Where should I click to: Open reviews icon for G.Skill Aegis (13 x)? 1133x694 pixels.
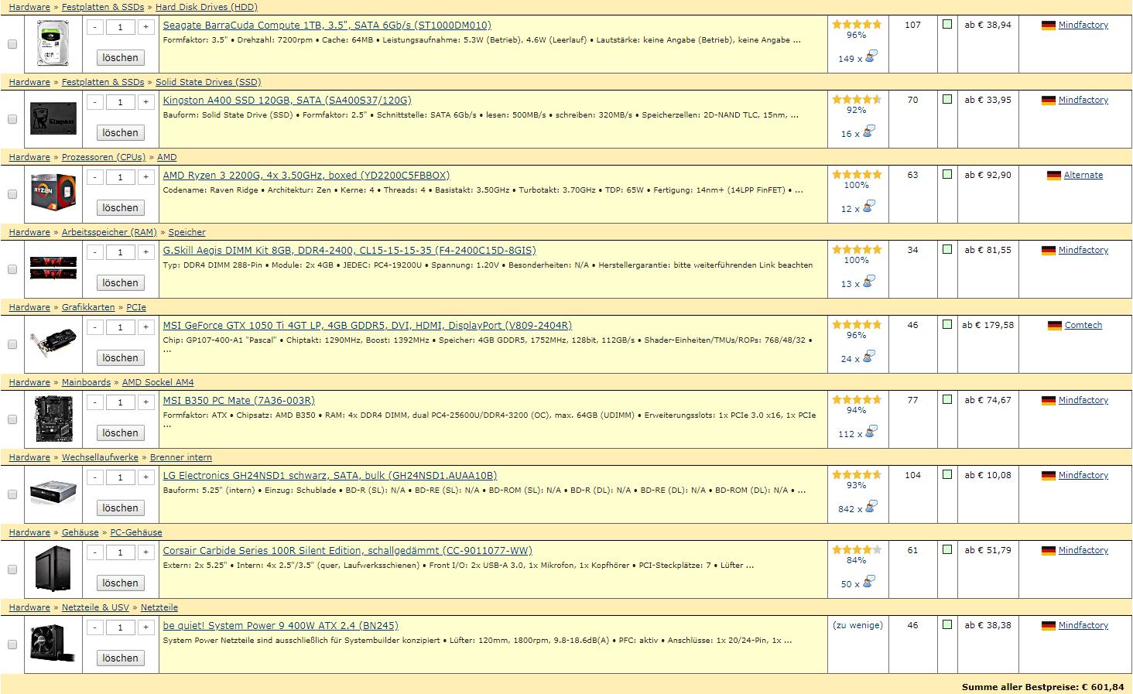coord(871,282)
